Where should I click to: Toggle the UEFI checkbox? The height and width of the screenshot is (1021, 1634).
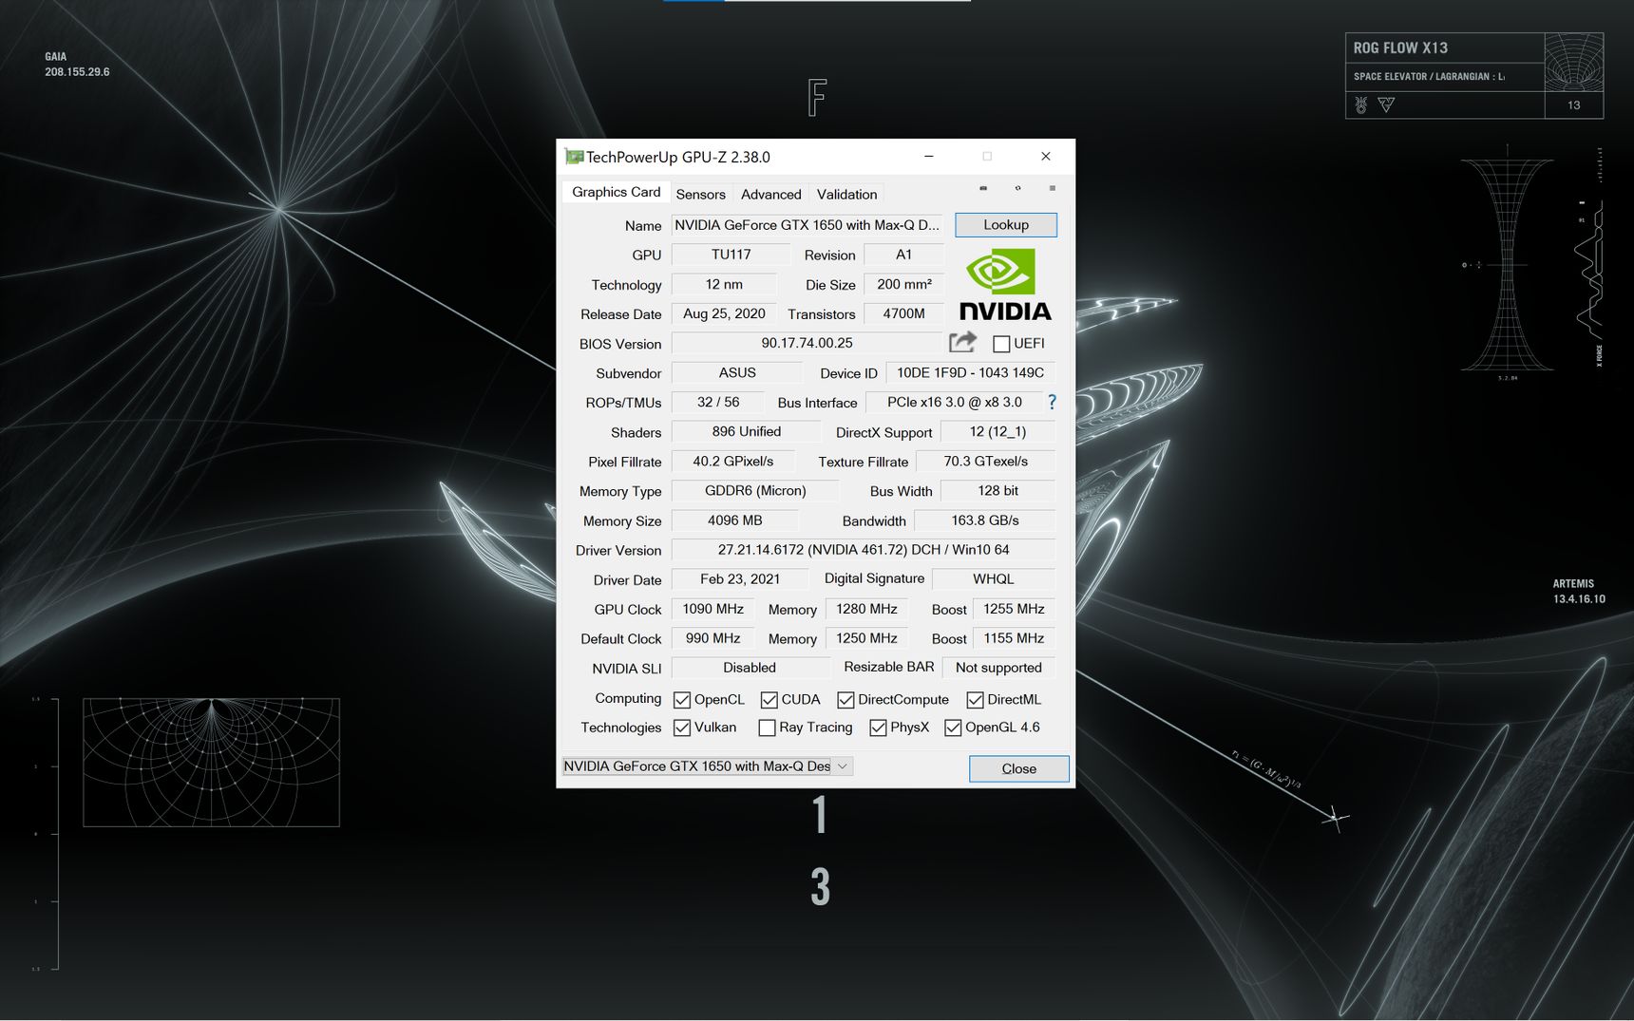[1001, 344]
